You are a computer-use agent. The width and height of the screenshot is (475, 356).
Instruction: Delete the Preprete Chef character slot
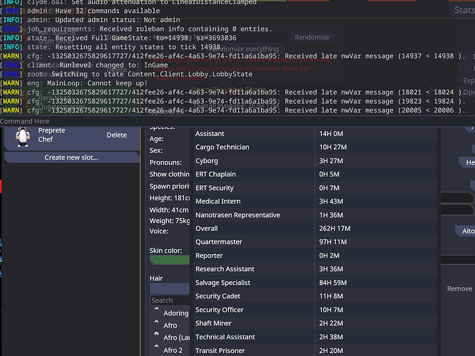[117, 135]
